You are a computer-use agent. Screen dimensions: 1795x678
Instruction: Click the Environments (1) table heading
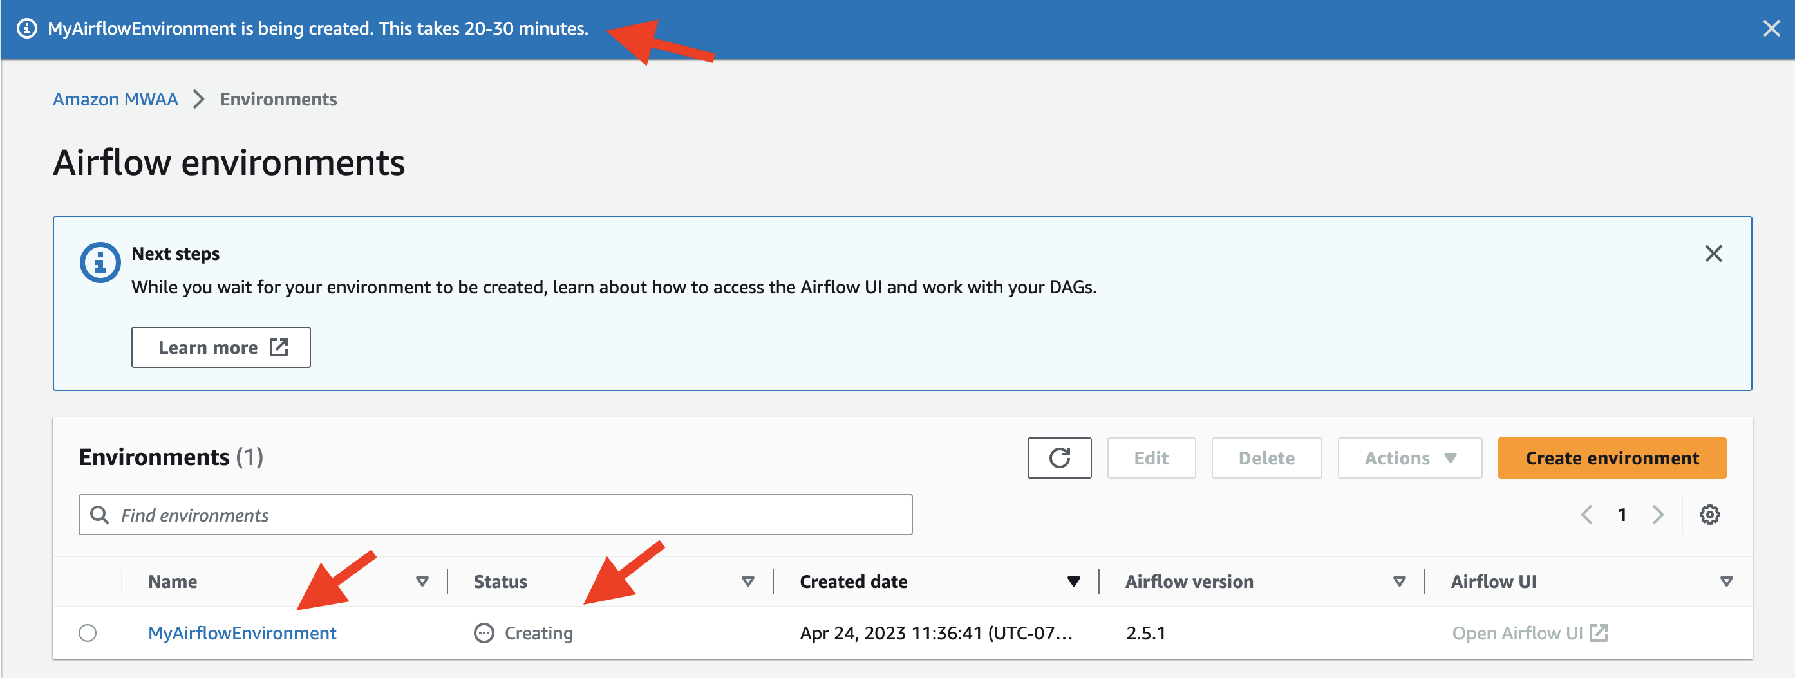[x=171, y=457]
